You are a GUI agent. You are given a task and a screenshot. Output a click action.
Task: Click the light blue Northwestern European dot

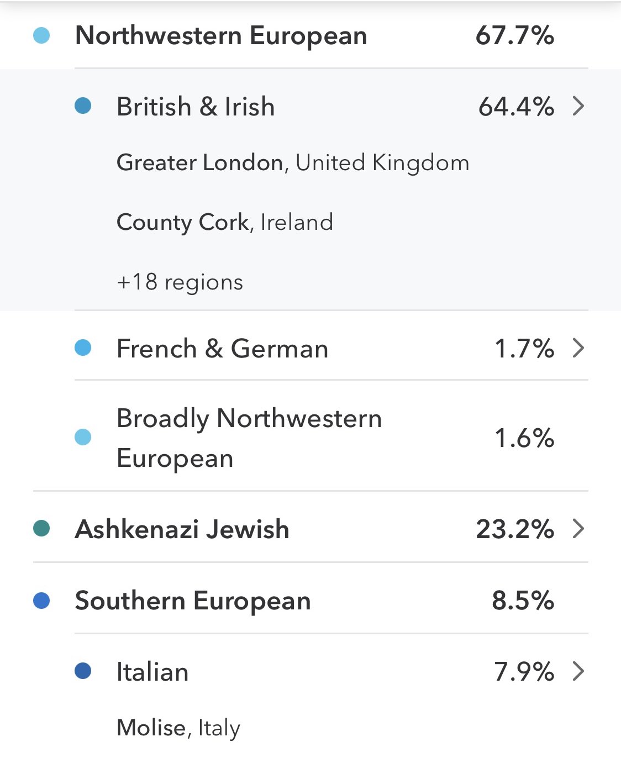(41, 36)
